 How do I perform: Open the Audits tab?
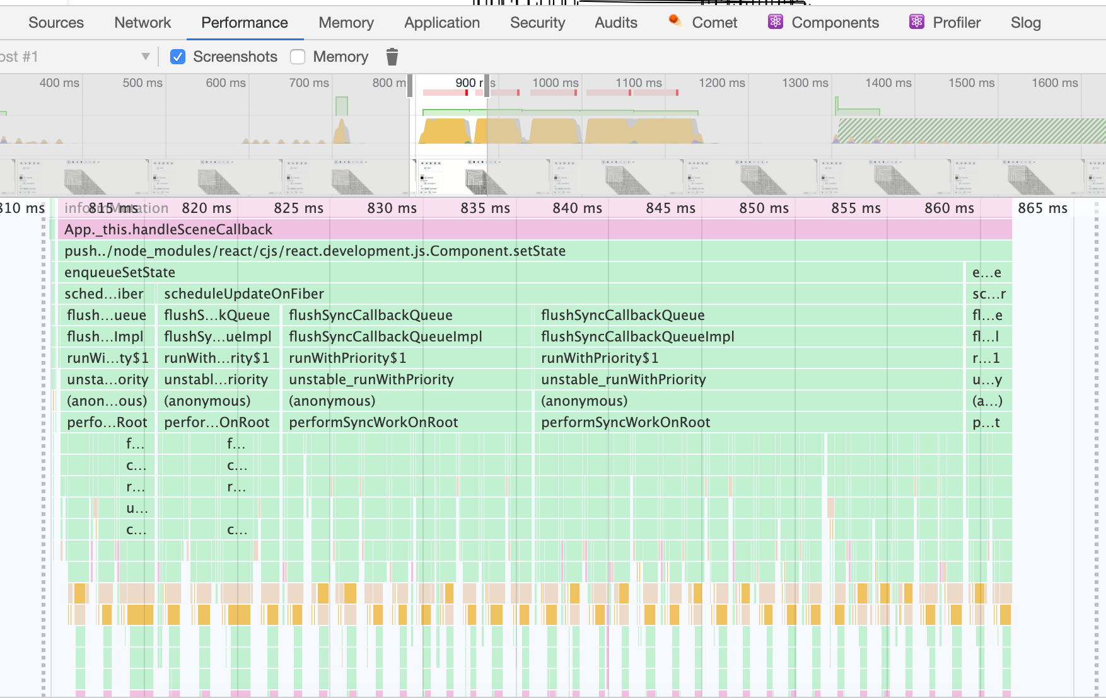(615, 23)
